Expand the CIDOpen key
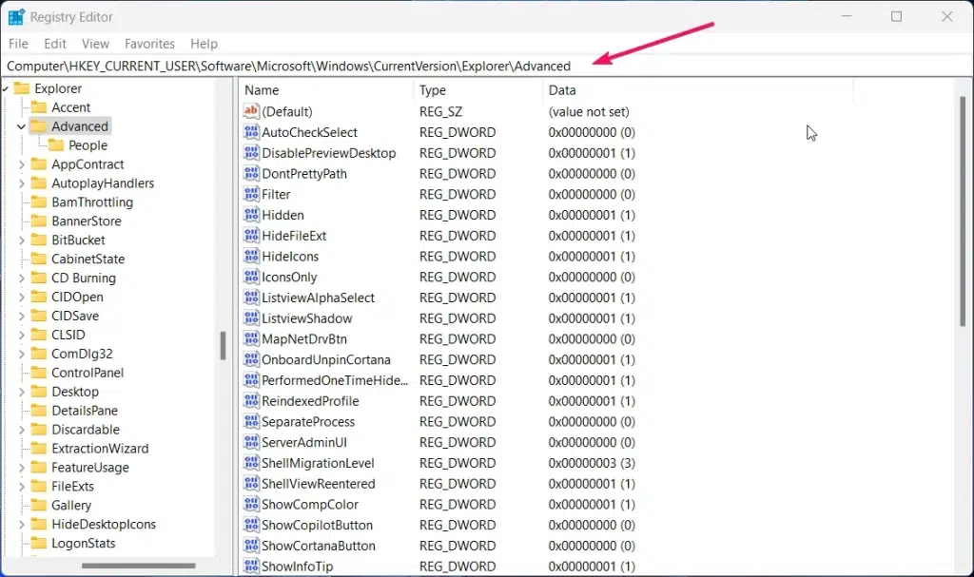Image resolution: width=974 pixels, height=577 pixels. (x=21, y=297)
